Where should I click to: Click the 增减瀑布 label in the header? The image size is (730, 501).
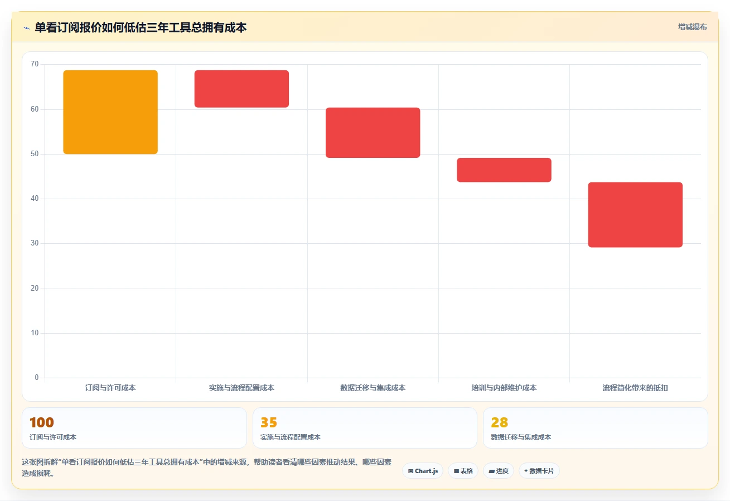pyautogui.click(x=692, y=27)
